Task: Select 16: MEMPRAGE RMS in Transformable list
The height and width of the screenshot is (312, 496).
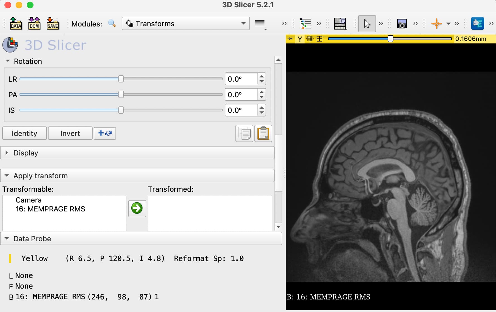Action: (50, 209)
